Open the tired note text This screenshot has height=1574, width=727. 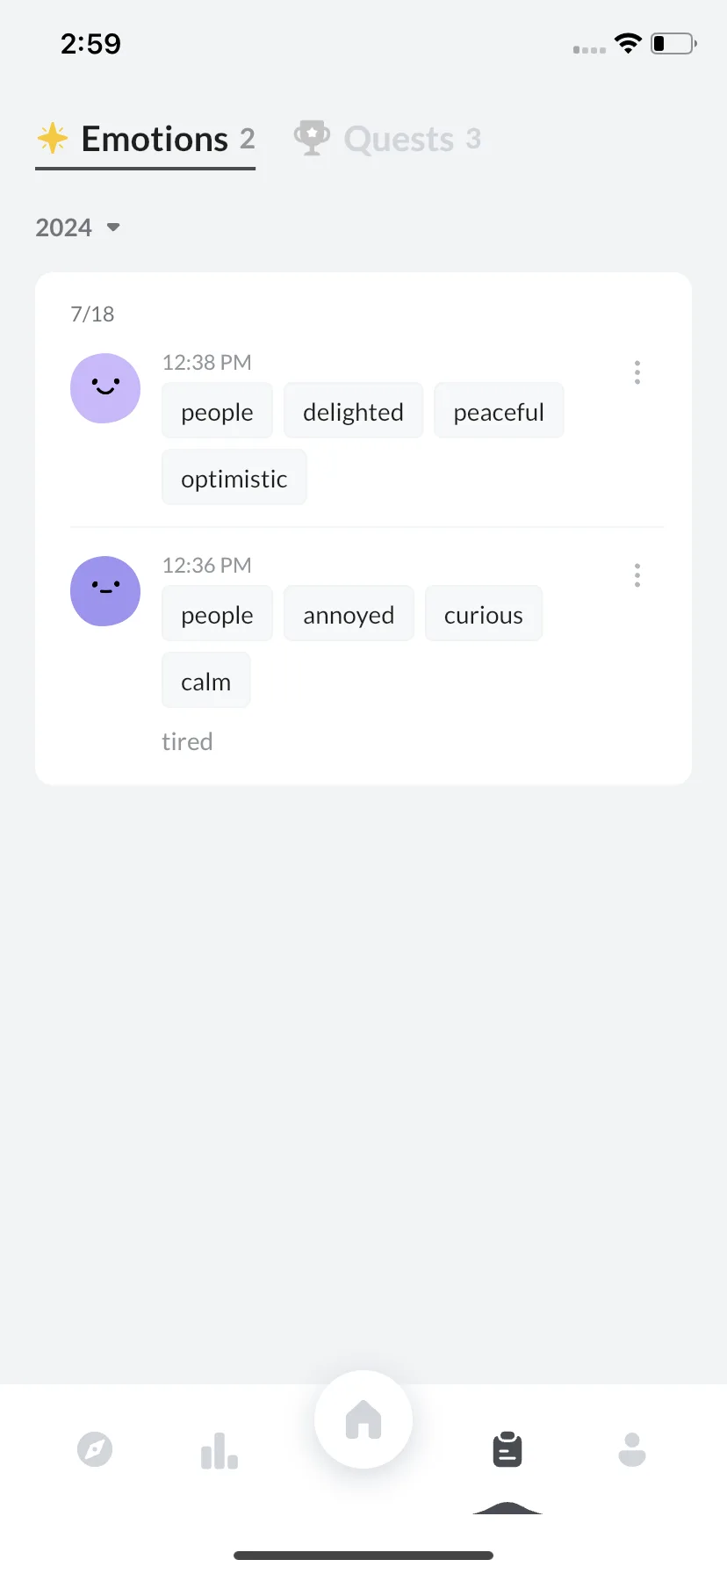187,741
